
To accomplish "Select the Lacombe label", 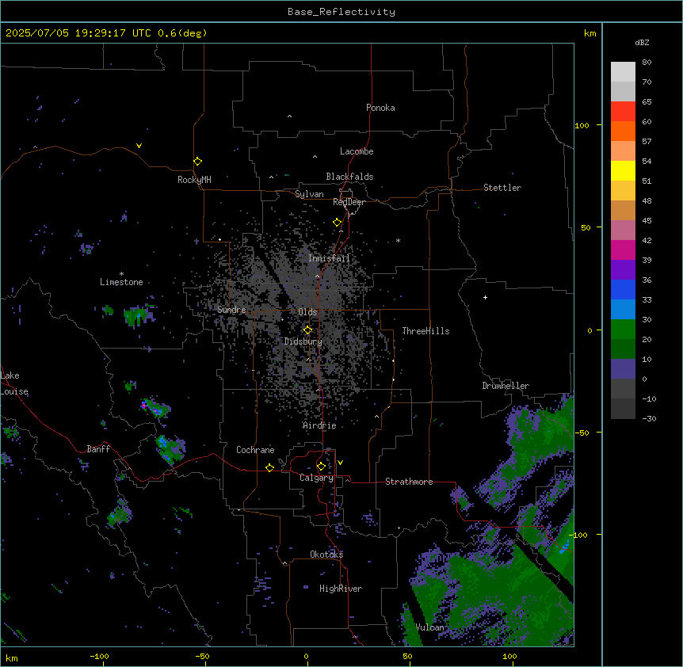I will click(357, 151).
